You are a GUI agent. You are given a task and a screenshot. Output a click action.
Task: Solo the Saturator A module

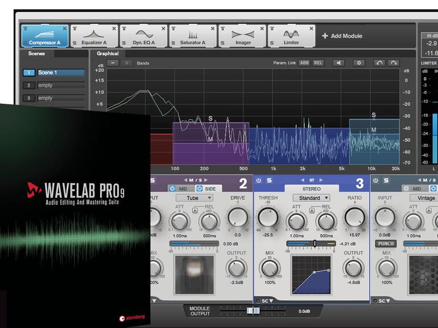tap(173, 43)
